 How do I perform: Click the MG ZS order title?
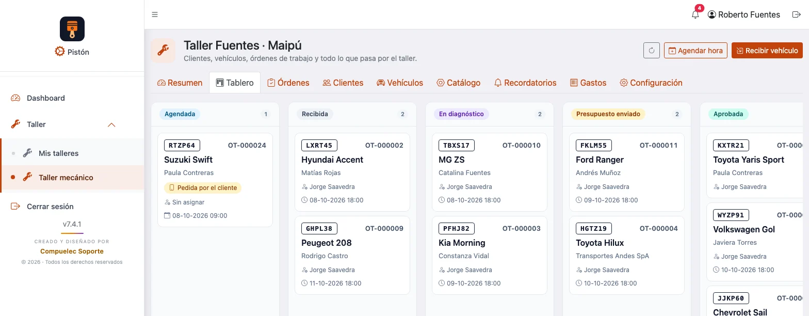click(x=451, y=160)
